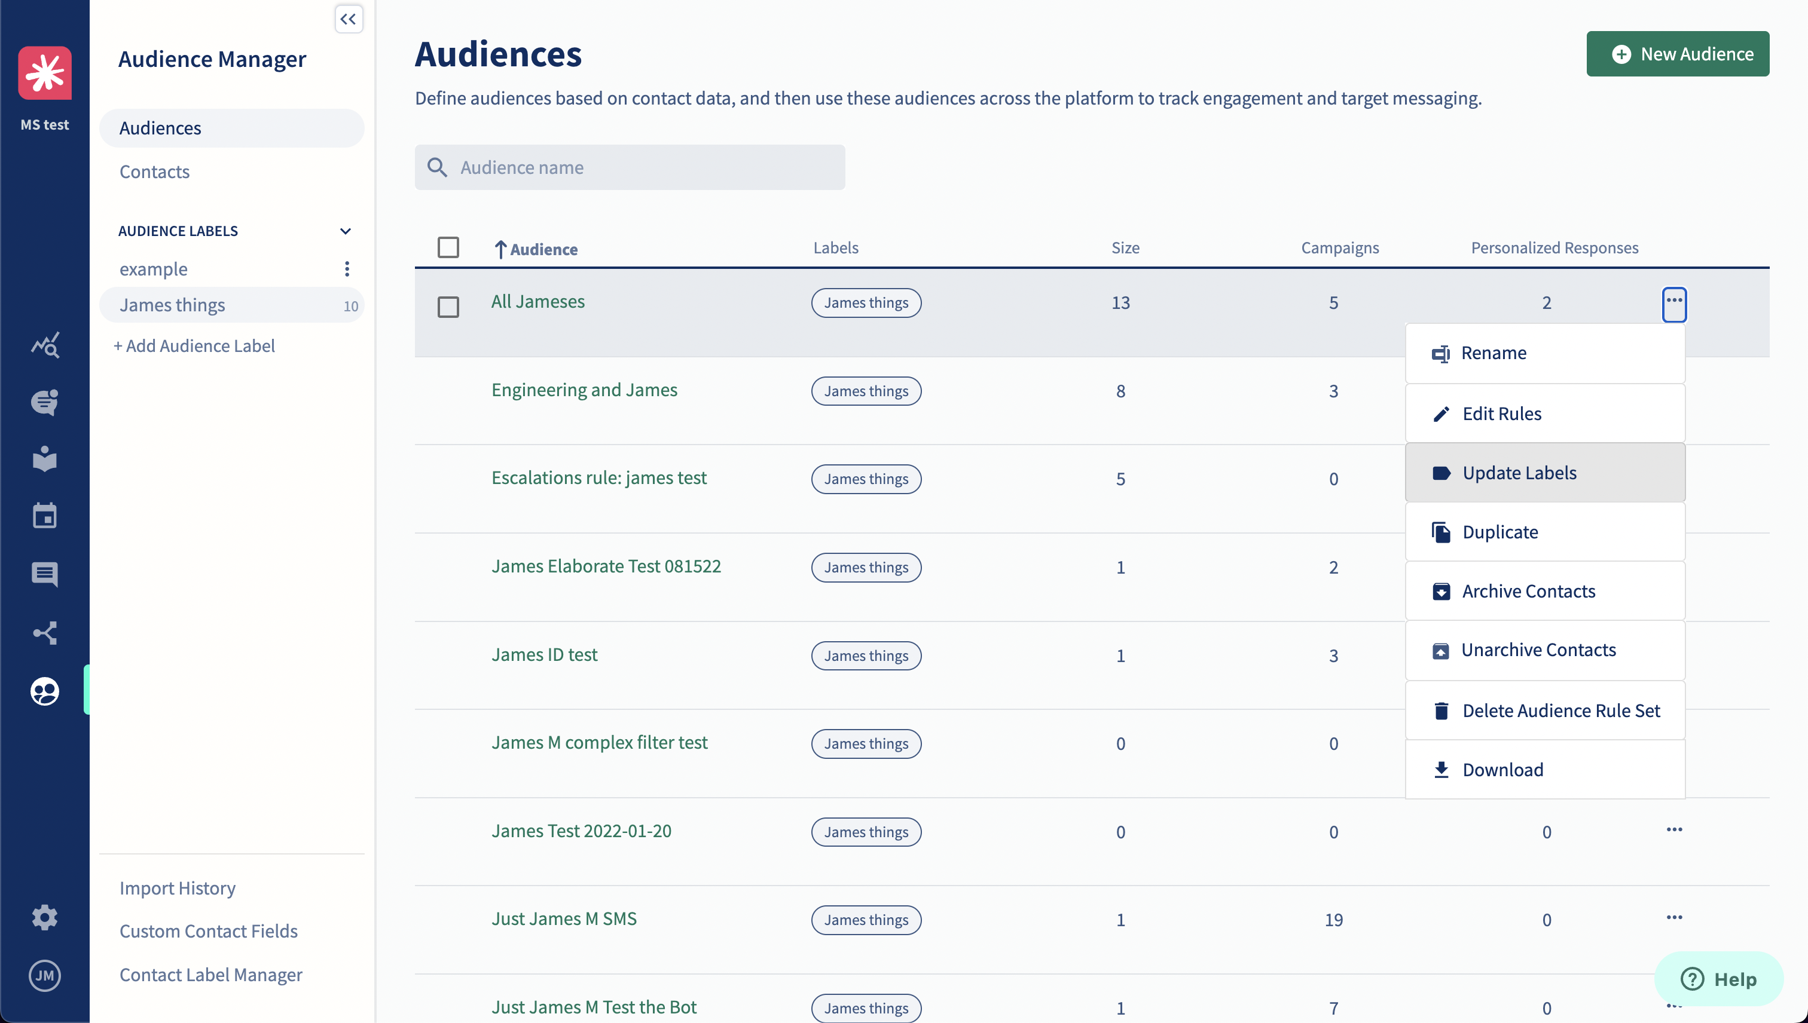This screenshot has width=1808, height=1023.
Task: Open Import History link
Action: [x=177, y=887]
